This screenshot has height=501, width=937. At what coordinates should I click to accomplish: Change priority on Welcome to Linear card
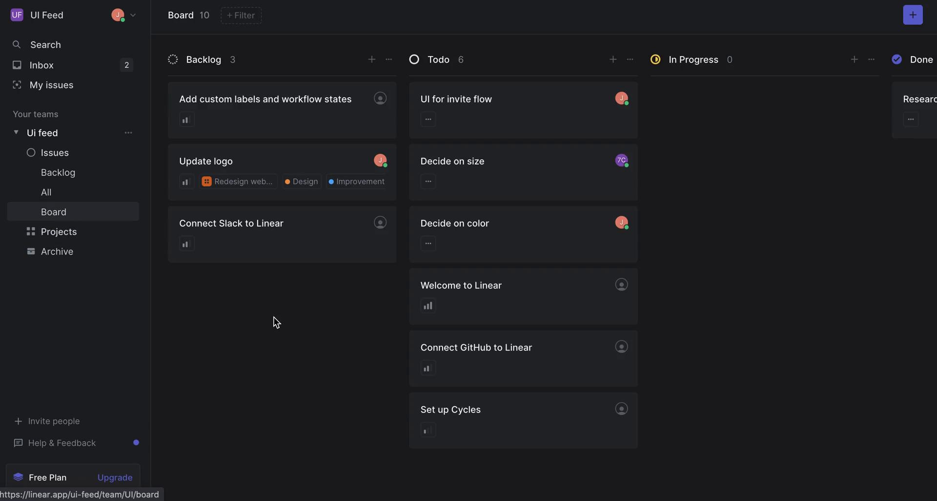click(x=428, y=306)
